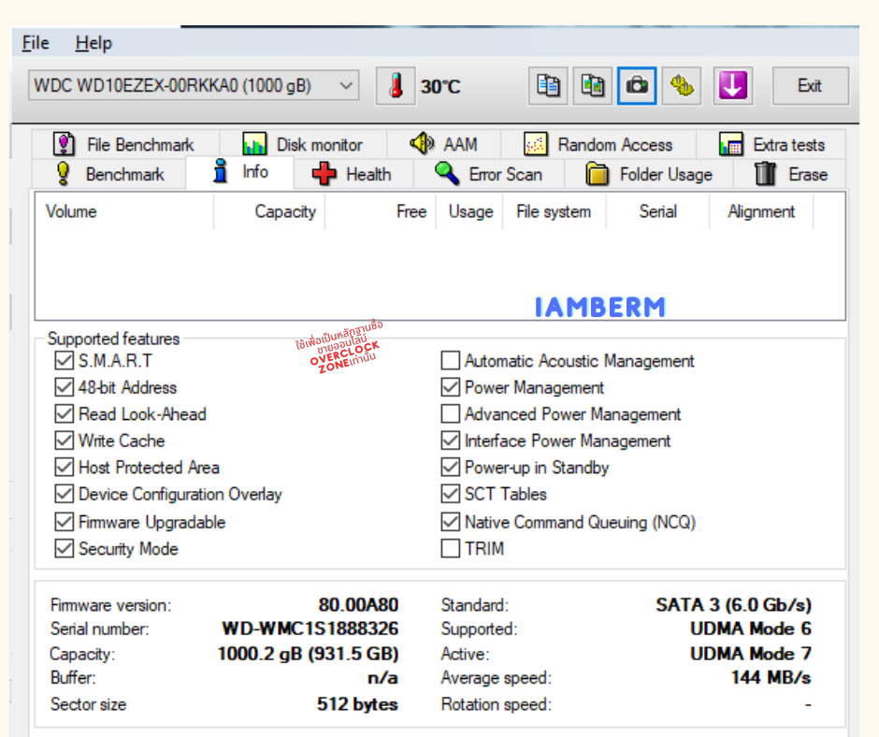Toggle Advanced Power Management checkbox
The image size is (879, 737).
(x=451, y=414)
